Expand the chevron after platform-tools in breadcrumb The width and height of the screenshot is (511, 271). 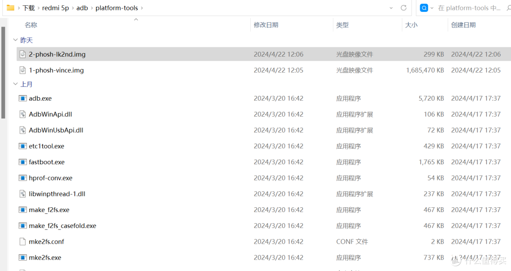click(142, 8)
